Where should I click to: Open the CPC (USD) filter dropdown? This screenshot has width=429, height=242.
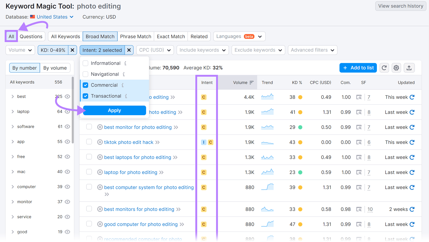tap(155, 50)
